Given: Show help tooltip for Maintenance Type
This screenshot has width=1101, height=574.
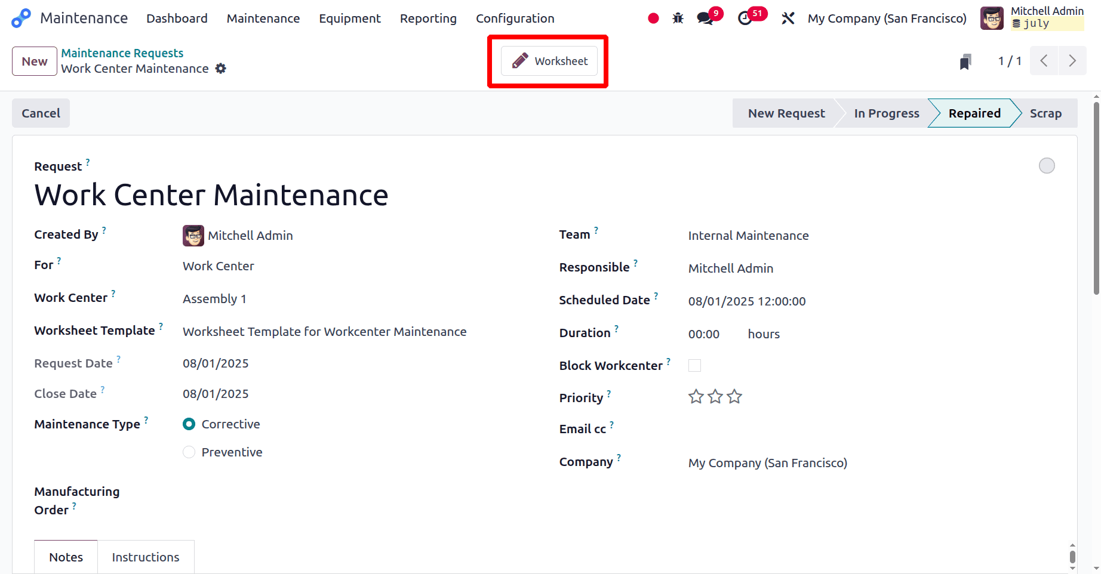Looking at the screenshot, I should coord(146,420).
